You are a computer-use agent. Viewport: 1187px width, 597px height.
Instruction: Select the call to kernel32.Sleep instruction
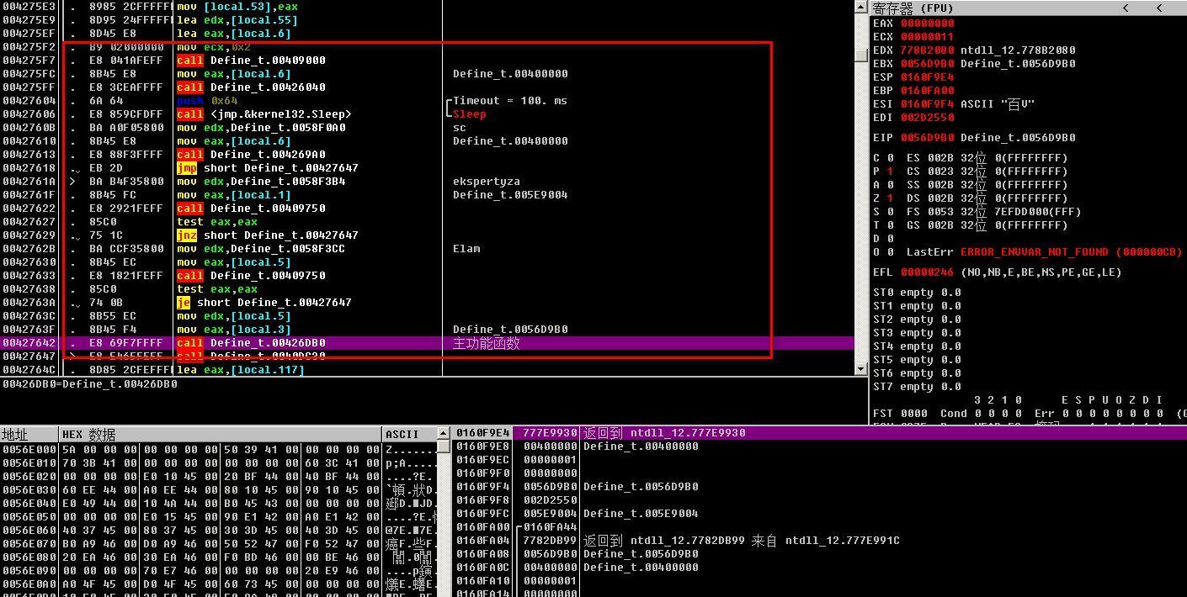click(x=263, y=114)
